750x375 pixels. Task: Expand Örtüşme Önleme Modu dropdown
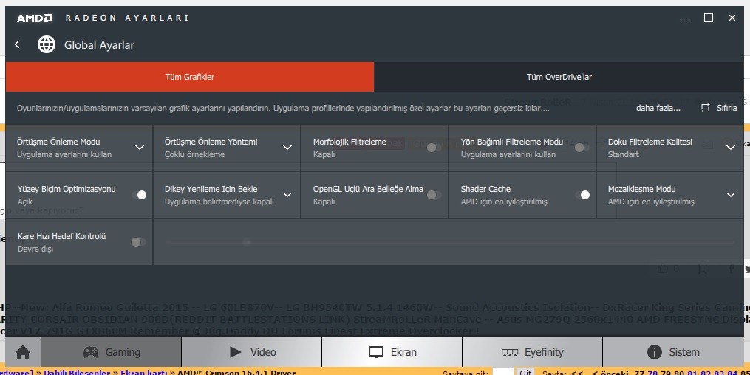tap(140, 148)
